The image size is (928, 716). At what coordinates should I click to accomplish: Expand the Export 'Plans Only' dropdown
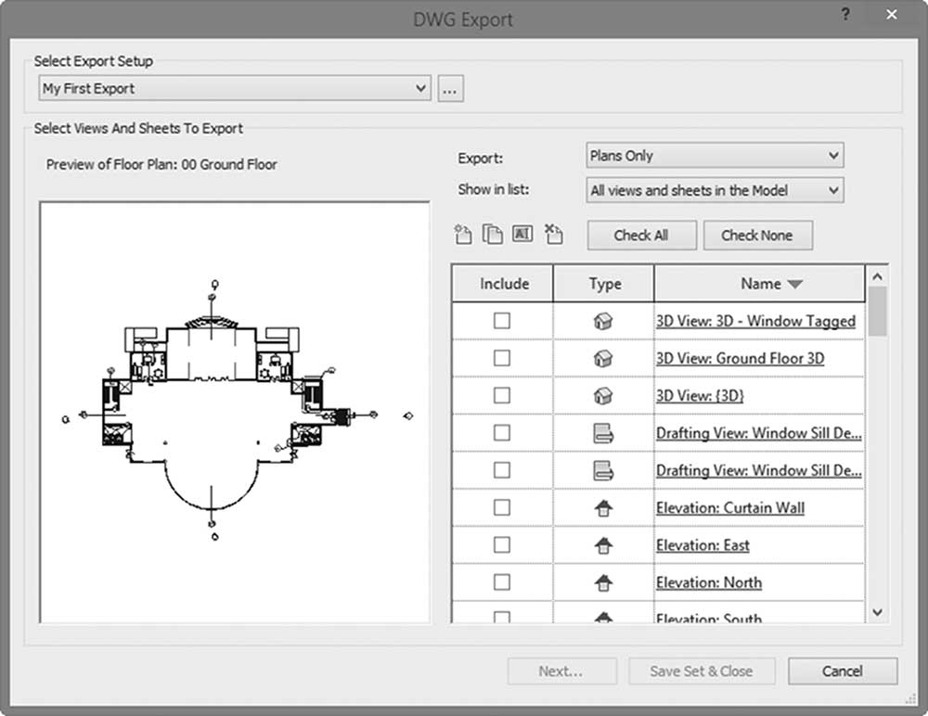(x=715, y=156)
